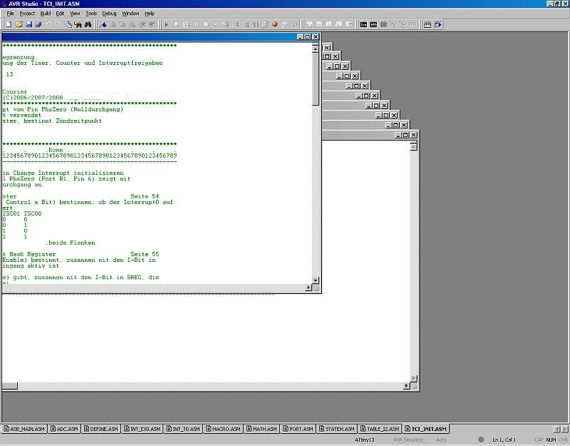
Task: Click the calendar-like window toolbar icon
Action: 427,24
